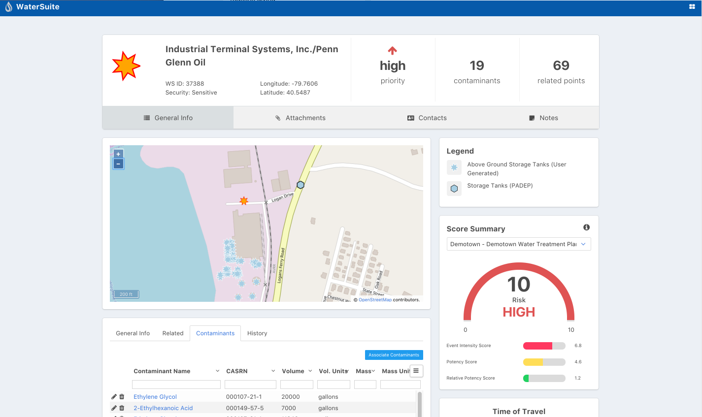702x417 pixels.
Task: Click volume value 20000
Action: (291, 397)
